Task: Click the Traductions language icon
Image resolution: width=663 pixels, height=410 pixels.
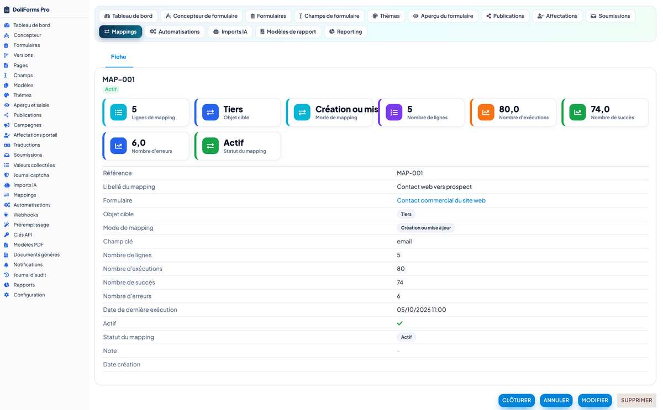Action: [x=7, y=145]
